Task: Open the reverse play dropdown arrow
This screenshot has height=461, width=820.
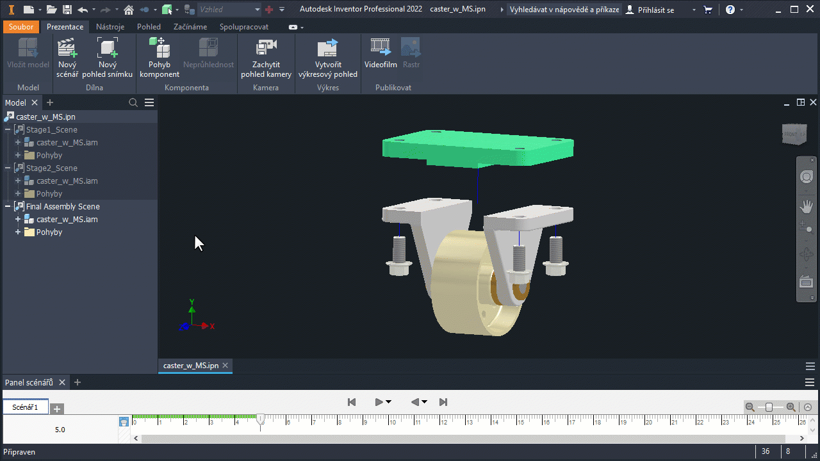Action: tap(424, 402)
